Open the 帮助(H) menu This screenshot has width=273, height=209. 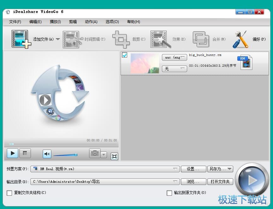click(134, 22)
